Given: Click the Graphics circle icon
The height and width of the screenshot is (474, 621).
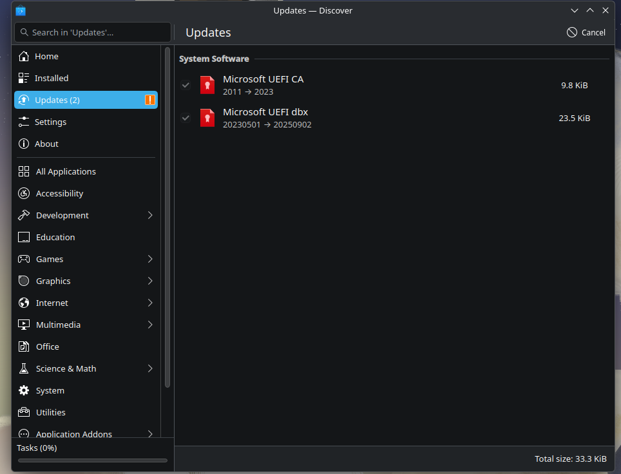Looking at the screenshot, I should 24,281.
